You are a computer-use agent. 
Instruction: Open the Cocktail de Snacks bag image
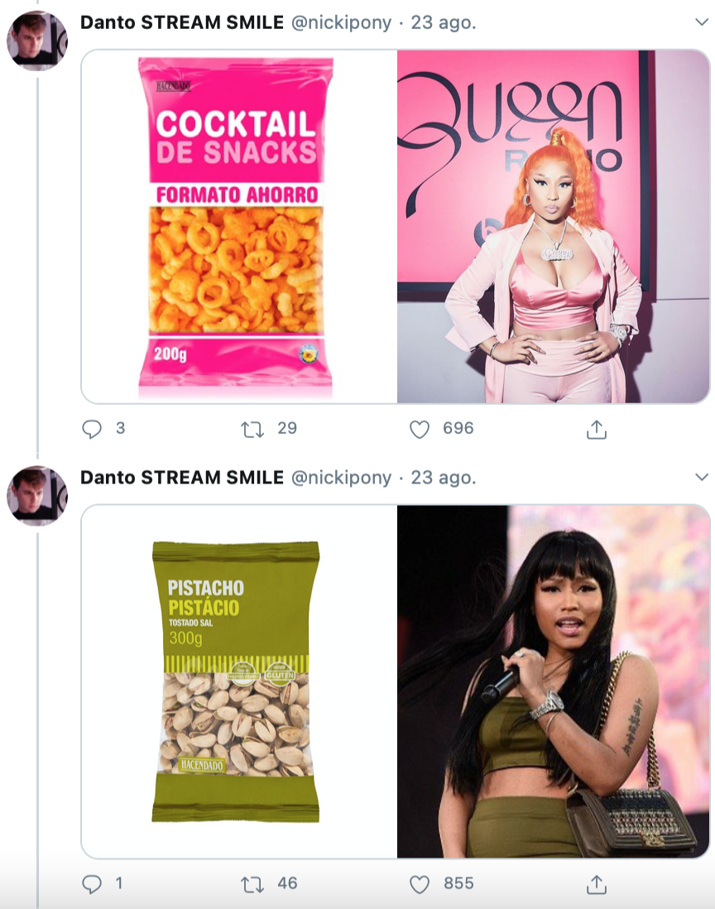[x=239, y=227]
